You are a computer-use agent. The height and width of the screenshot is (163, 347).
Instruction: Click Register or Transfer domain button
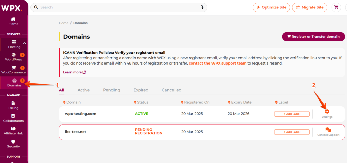[313, 37]
